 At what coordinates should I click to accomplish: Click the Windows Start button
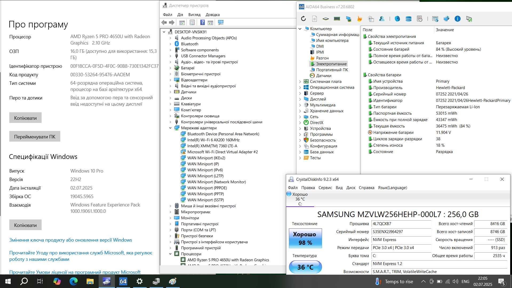pos(8,281)
